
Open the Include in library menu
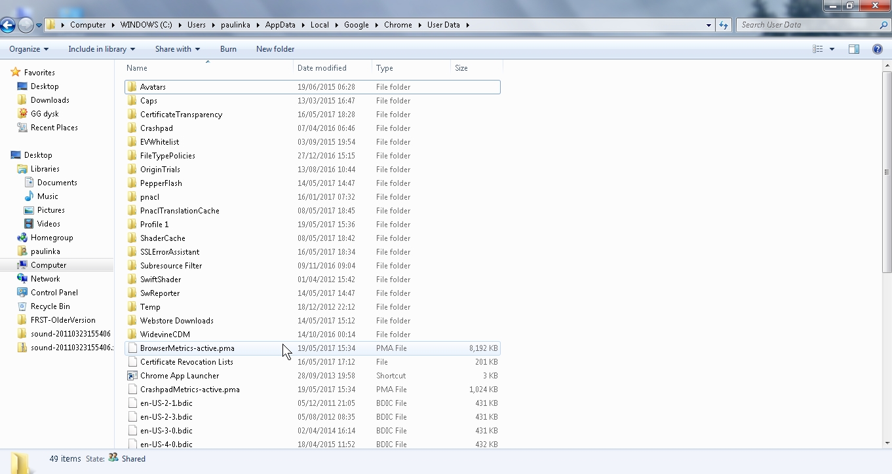tap(102, 49)
